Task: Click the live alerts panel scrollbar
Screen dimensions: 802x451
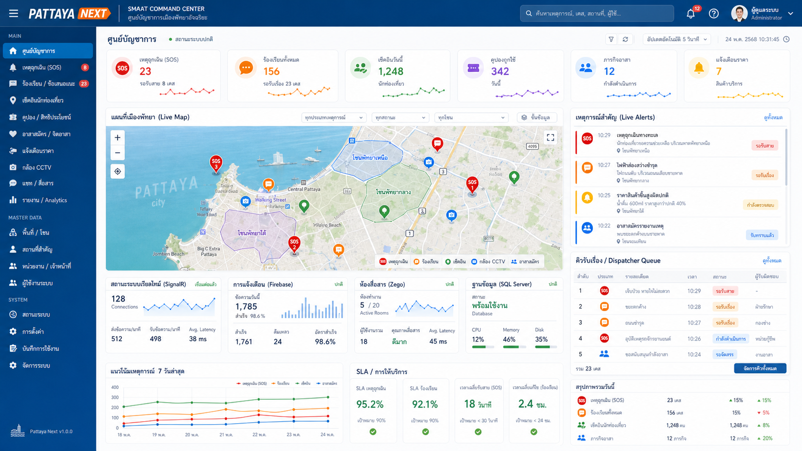Action: coord(786,157)
